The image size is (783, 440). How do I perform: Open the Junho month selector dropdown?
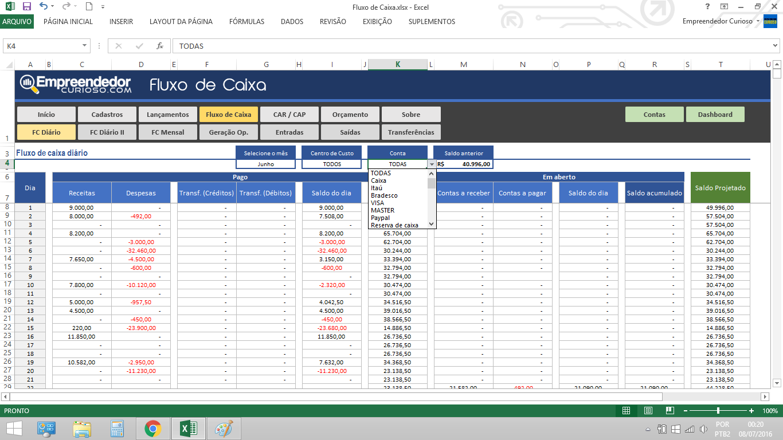[265, 163]
